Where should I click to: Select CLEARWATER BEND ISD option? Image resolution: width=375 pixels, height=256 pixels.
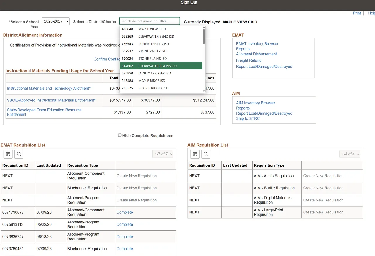pos(161,36)
